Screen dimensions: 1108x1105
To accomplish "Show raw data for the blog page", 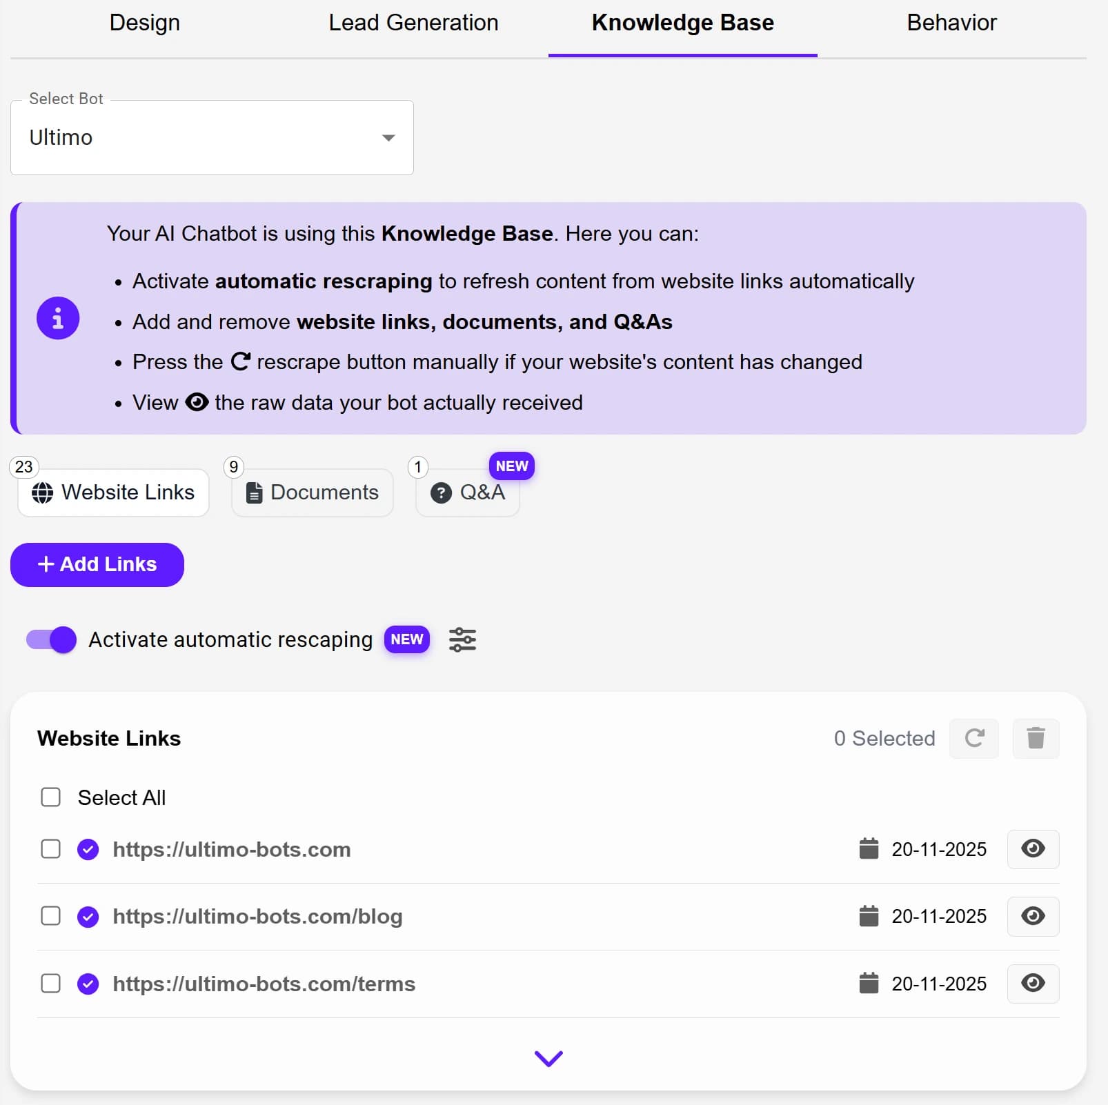I will (x=1033, y=917).
